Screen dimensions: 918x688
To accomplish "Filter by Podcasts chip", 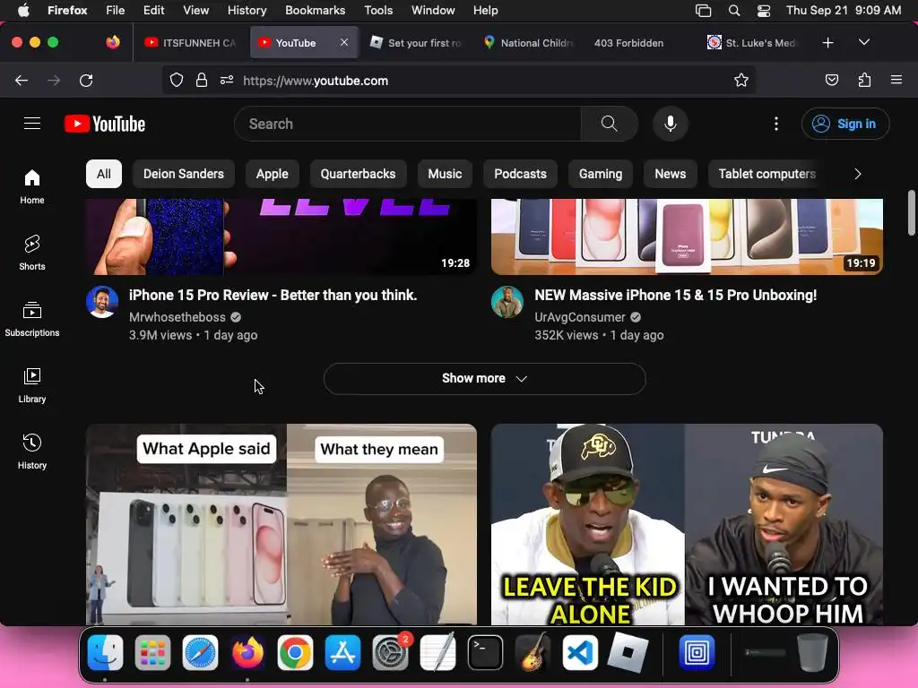I will [521, 174].
